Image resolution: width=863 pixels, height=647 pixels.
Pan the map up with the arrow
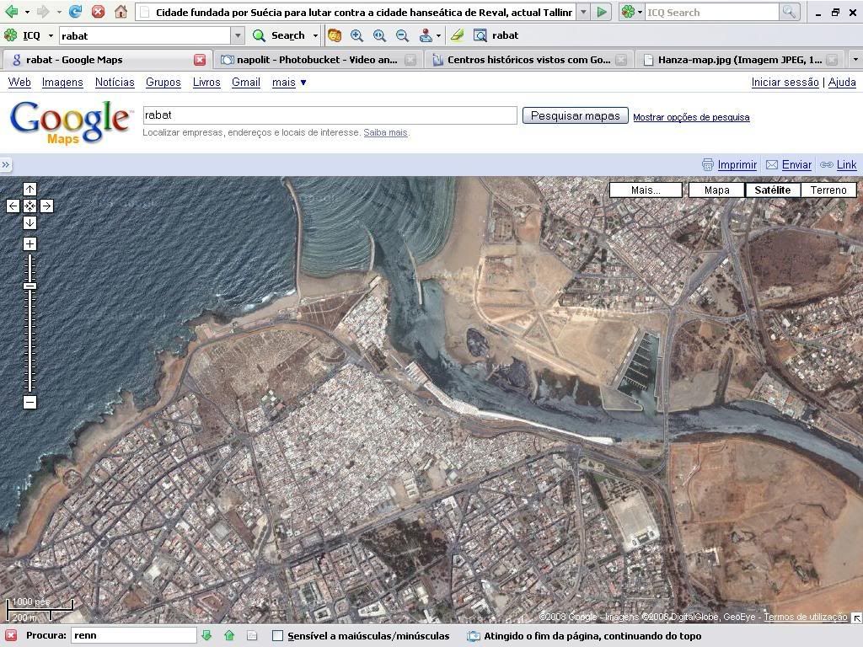tap(29, 190)
